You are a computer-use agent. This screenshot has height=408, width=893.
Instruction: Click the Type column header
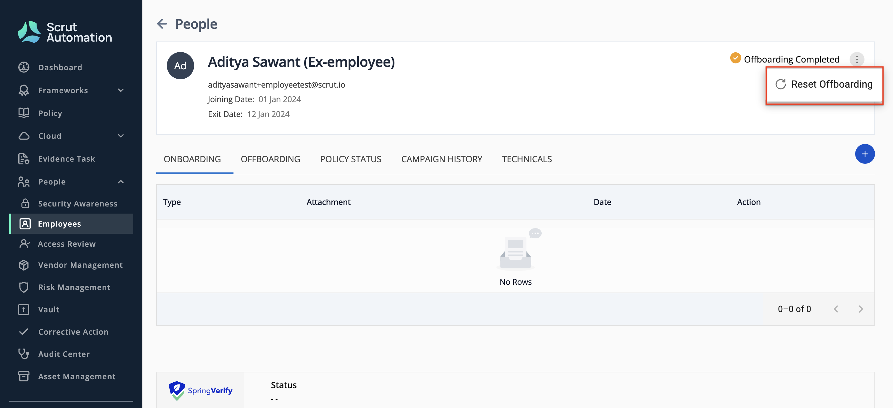[172, 202]
